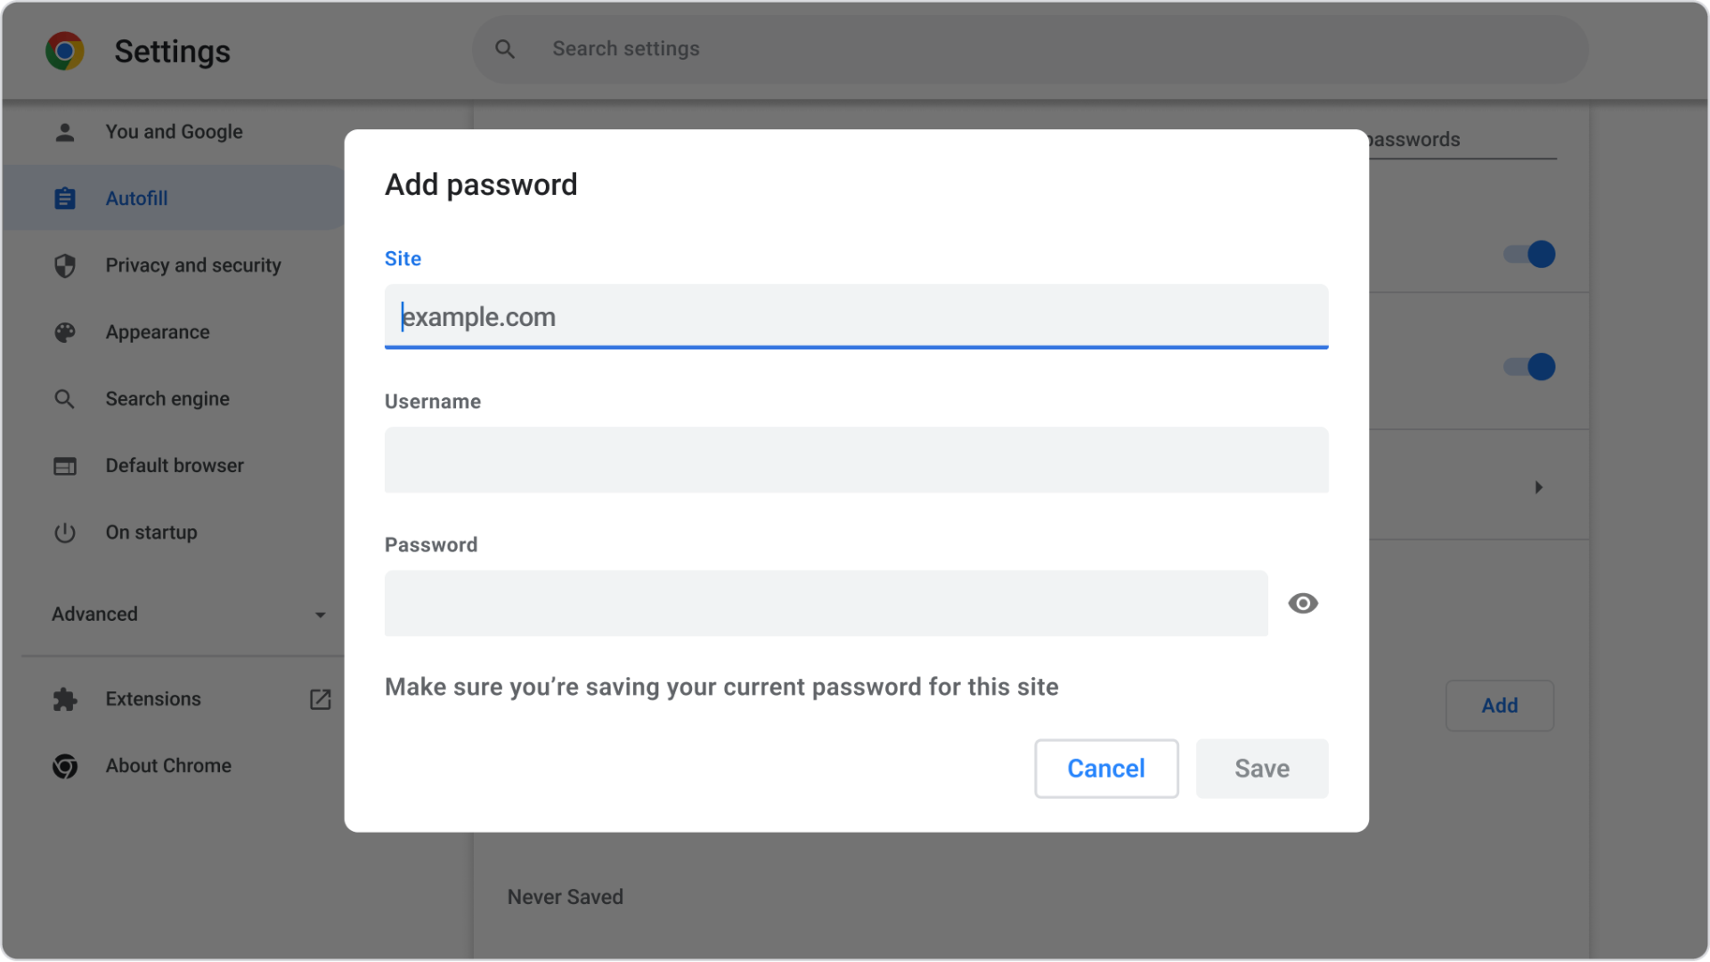This screenshot has height=962, width=1710.
Task: Select the Autofill clipboard icon in sidebar
Action: 65,198
